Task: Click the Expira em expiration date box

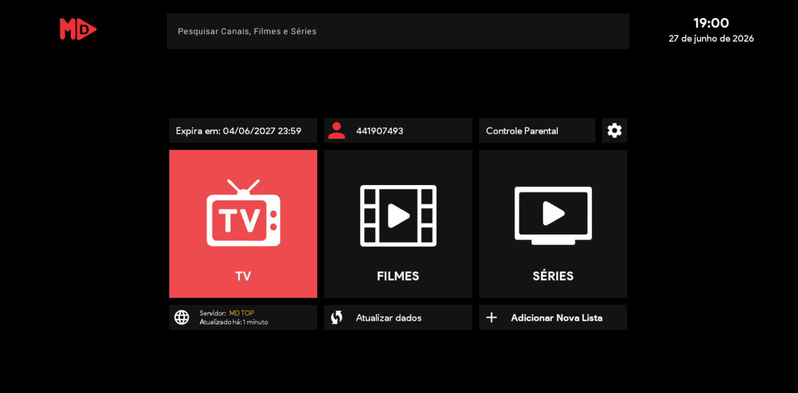Action: pyautogui.click(x=243, y=131)
